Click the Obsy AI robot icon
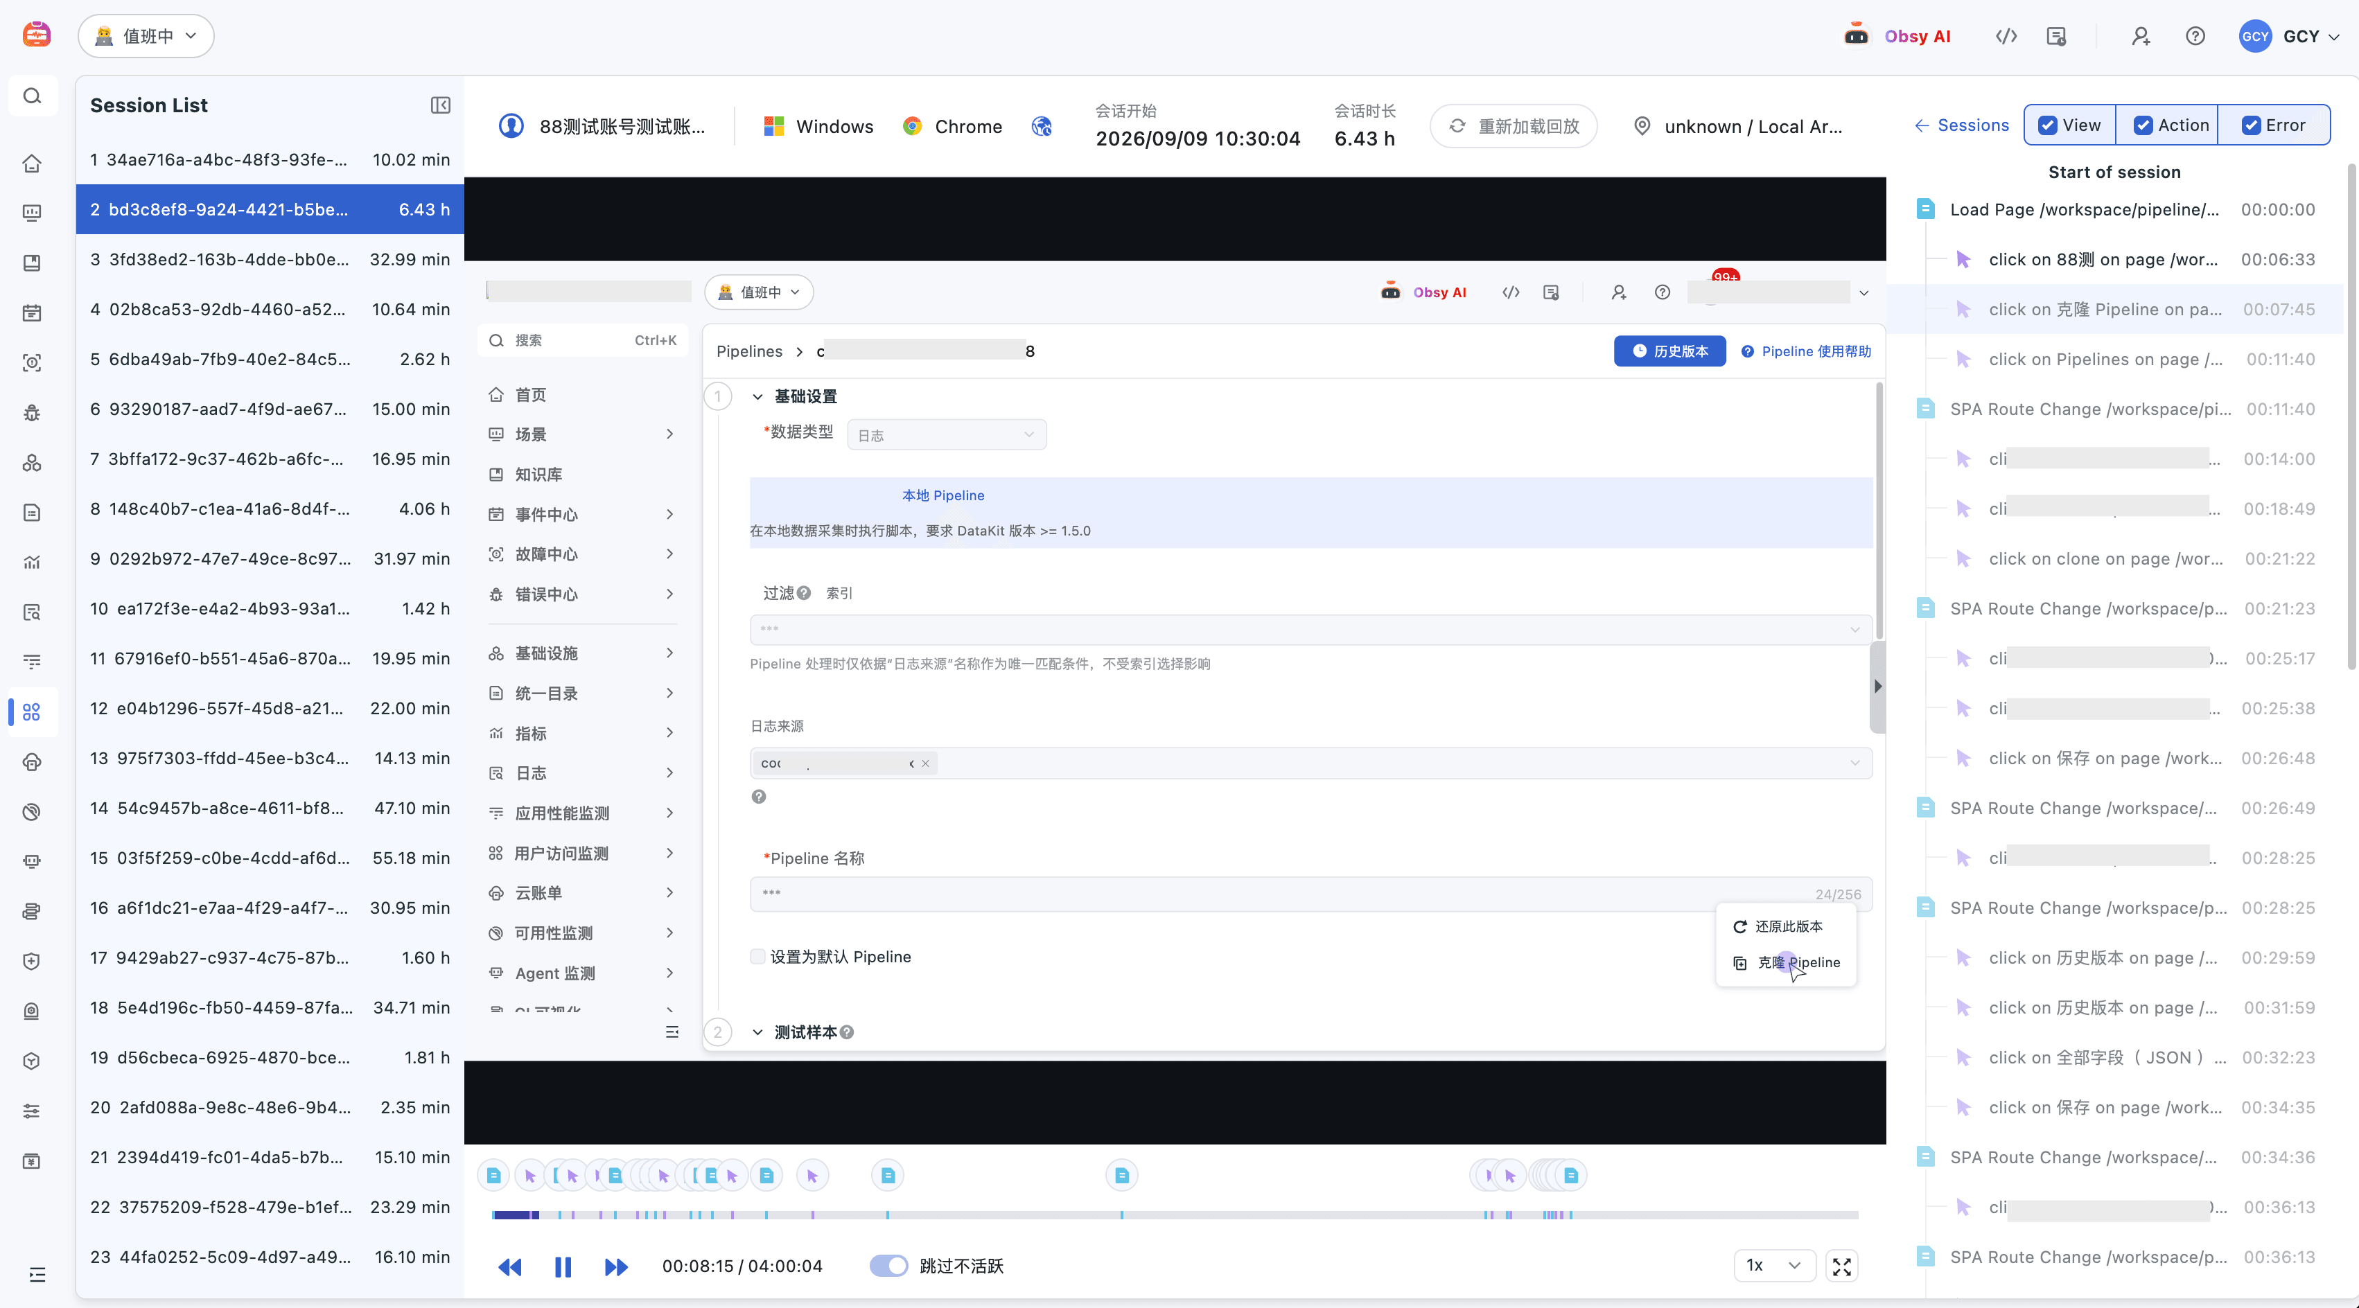2359x1308 pixels. tap(1857, 36)
